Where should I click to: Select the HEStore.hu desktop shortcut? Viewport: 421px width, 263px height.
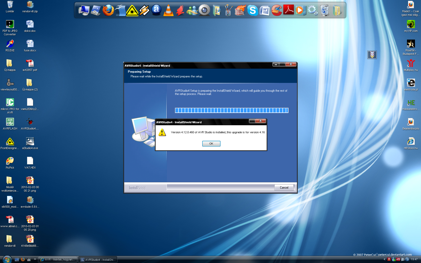tap(411, 144)
